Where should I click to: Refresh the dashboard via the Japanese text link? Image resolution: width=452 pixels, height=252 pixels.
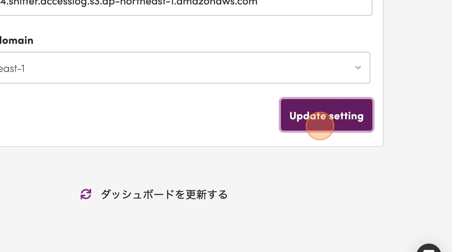[x=164, y=194]
